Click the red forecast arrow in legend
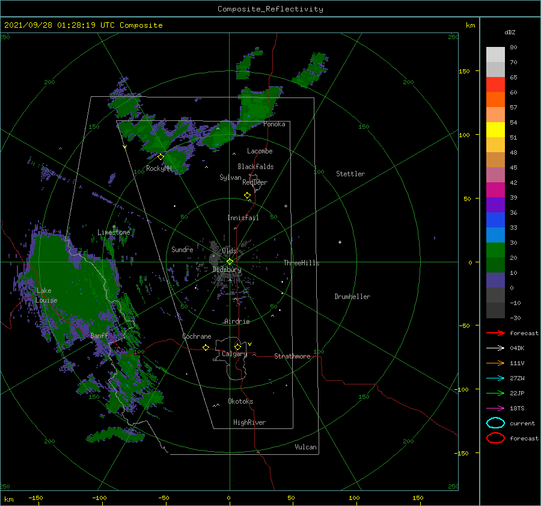Image resolution: width=541 pixels, height=506 pixels. point(495,333)
